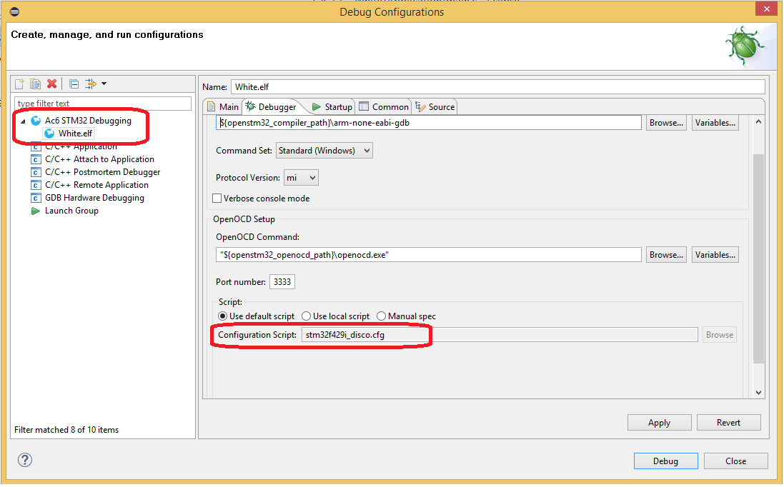
Task: Switch to the Source tab
Action: click(x=435, y=106)
